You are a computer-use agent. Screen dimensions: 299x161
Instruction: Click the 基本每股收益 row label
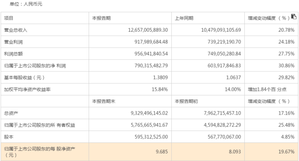point(24,78)
